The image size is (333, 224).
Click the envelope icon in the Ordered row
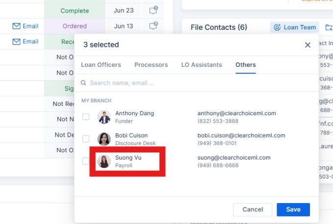point(16,26)
